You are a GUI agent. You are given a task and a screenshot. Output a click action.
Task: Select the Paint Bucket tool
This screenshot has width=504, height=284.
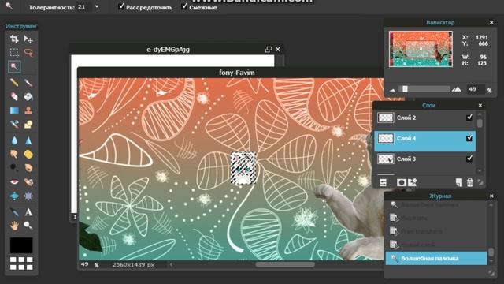click(28, 96)
